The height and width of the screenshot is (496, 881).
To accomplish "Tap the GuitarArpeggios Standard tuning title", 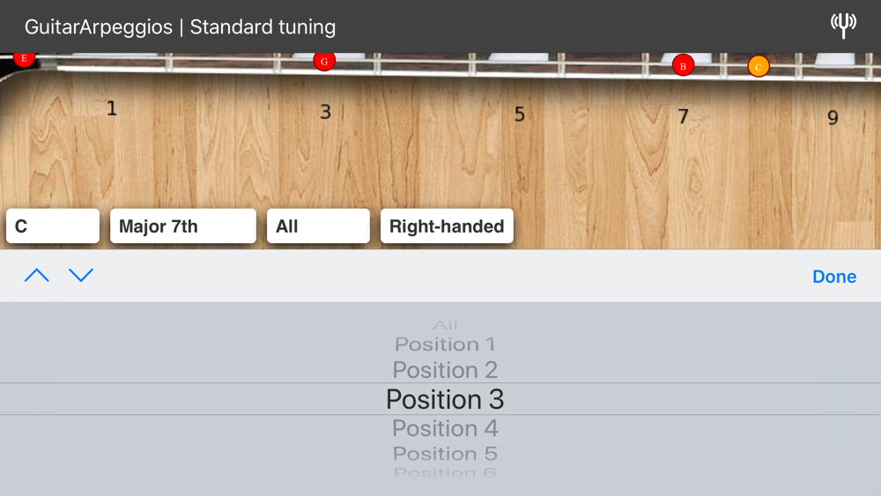I will [x=180, y=27].
